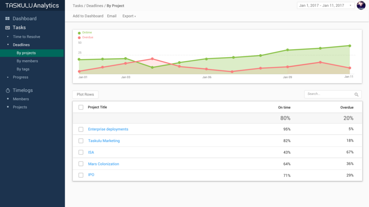This screenshot has height=207, width=369.
Task: Click the Jan 11 Overdue data point
Action: tap(350, 68)
